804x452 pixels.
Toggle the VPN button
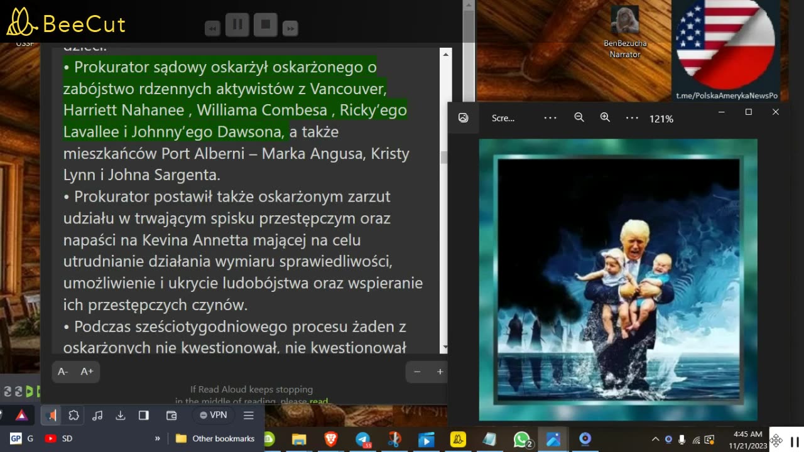213,415
